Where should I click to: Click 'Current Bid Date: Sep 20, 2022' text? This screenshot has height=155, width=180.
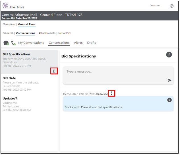[x=19, y=18]
